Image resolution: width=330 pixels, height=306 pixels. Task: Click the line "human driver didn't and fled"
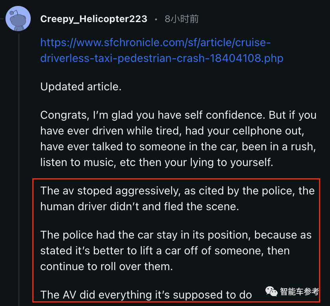[139, 207]
